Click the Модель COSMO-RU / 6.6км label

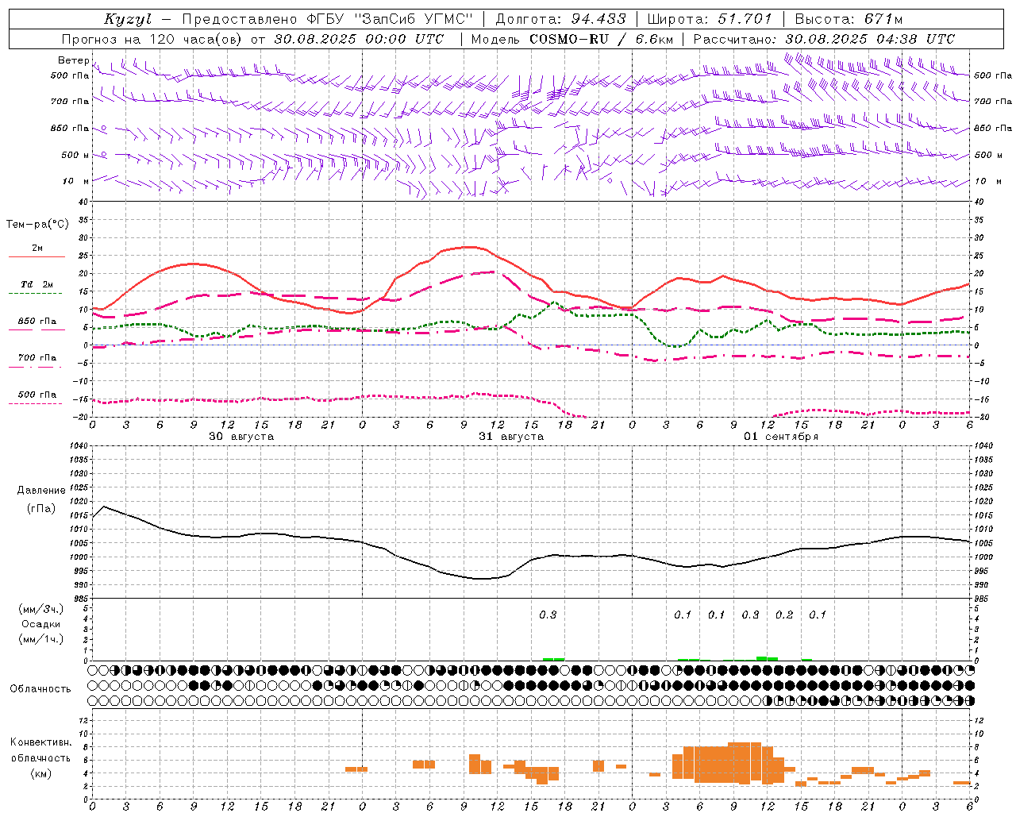point(571,39)
